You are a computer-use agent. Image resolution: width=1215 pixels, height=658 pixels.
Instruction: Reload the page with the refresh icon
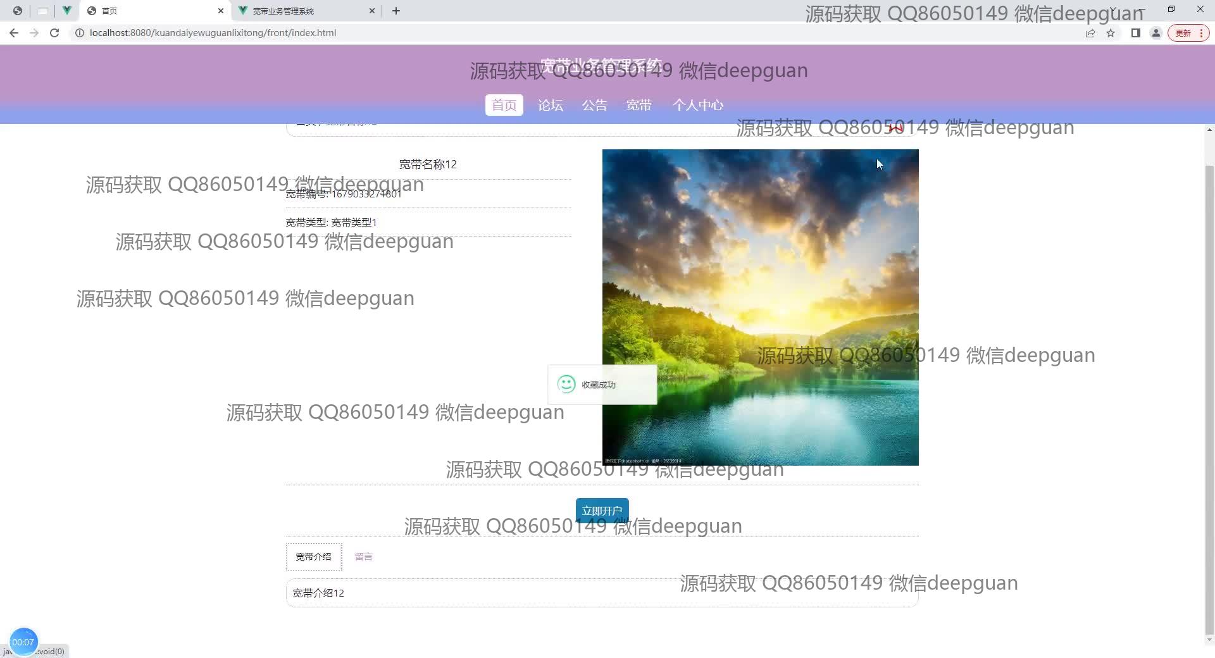click(54, 33)
